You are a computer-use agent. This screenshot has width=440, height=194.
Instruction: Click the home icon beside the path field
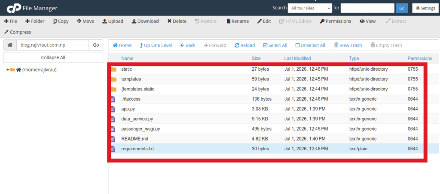click(10, 45)
